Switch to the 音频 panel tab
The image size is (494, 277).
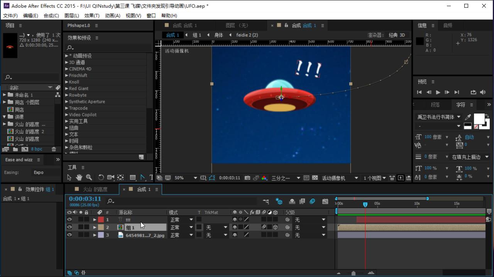(x=448, y=25)
